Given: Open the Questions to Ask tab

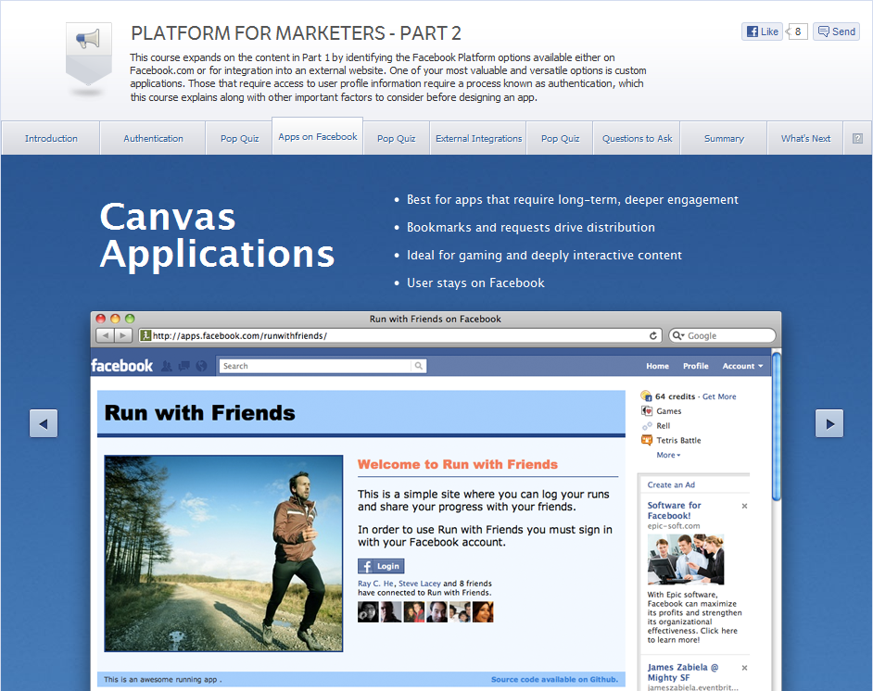Looking at the screenshot, I should 637,138.
